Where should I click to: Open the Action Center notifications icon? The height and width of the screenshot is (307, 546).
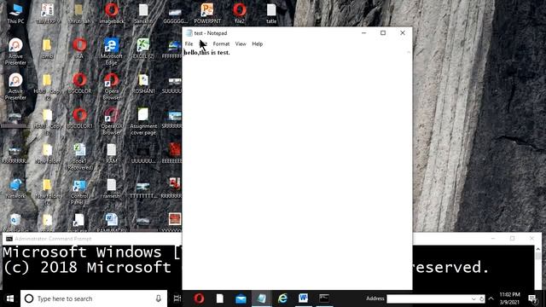coord(532,298)
